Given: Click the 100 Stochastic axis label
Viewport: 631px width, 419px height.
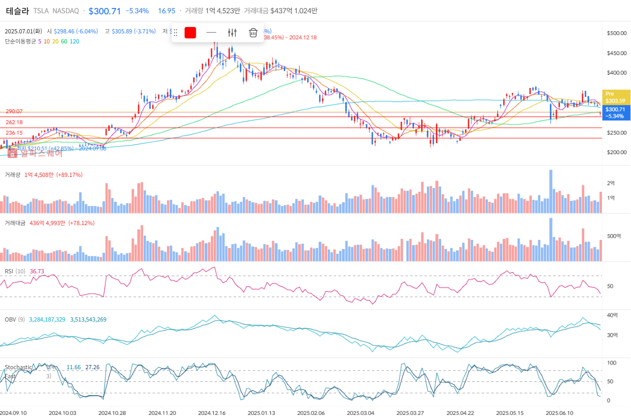Looking at the screenshot, I should coord(612,363).
